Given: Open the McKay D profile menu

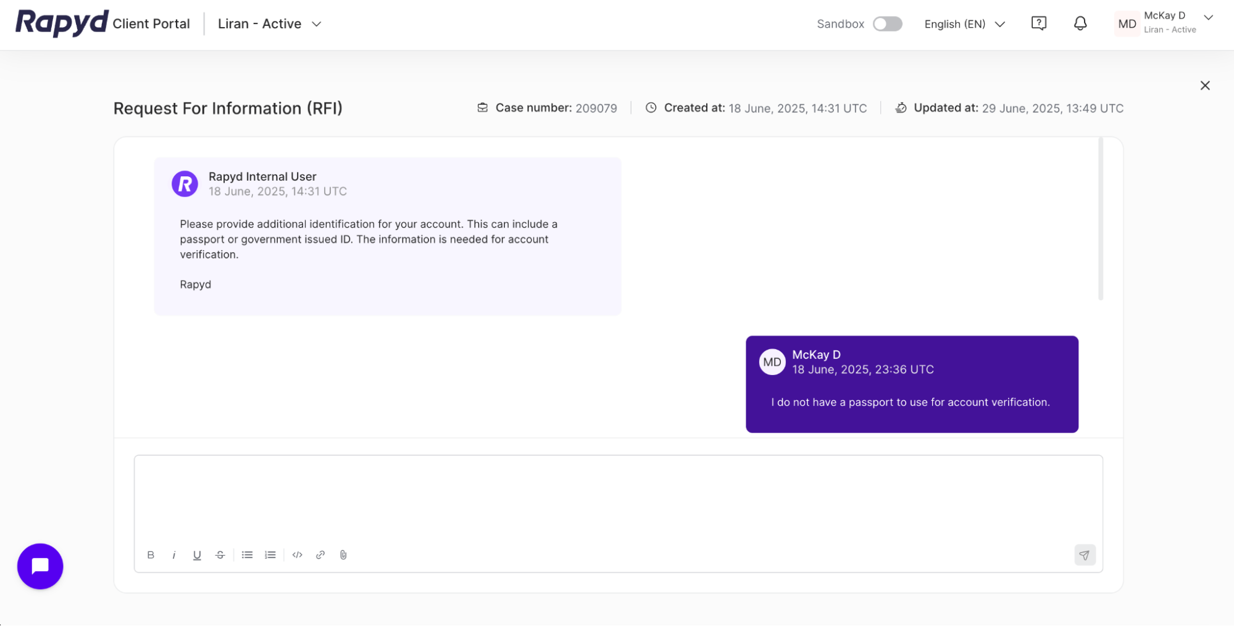Looking at the screenshot, I should point(1164,22).
